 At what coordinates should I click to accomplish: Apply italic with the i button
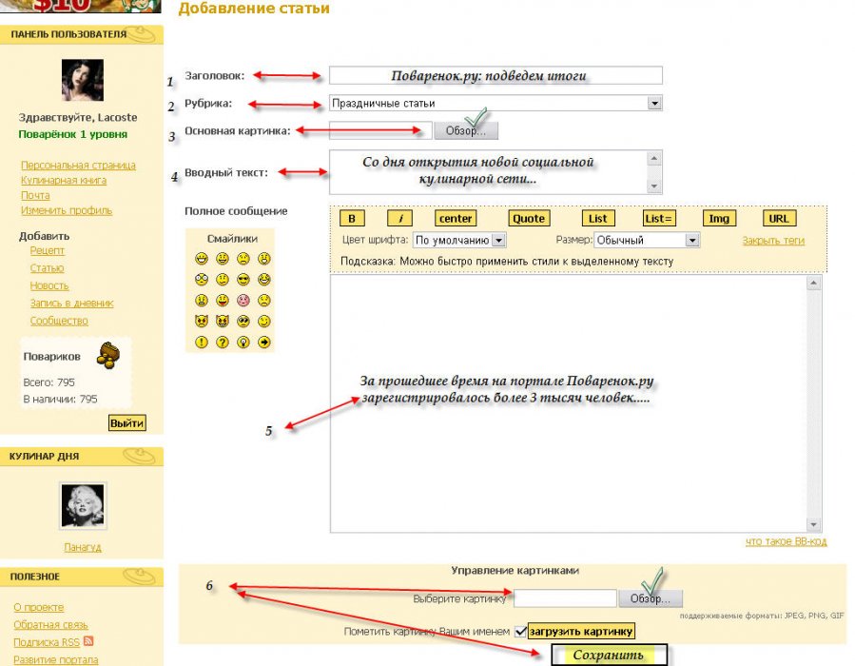coord(400,218)
